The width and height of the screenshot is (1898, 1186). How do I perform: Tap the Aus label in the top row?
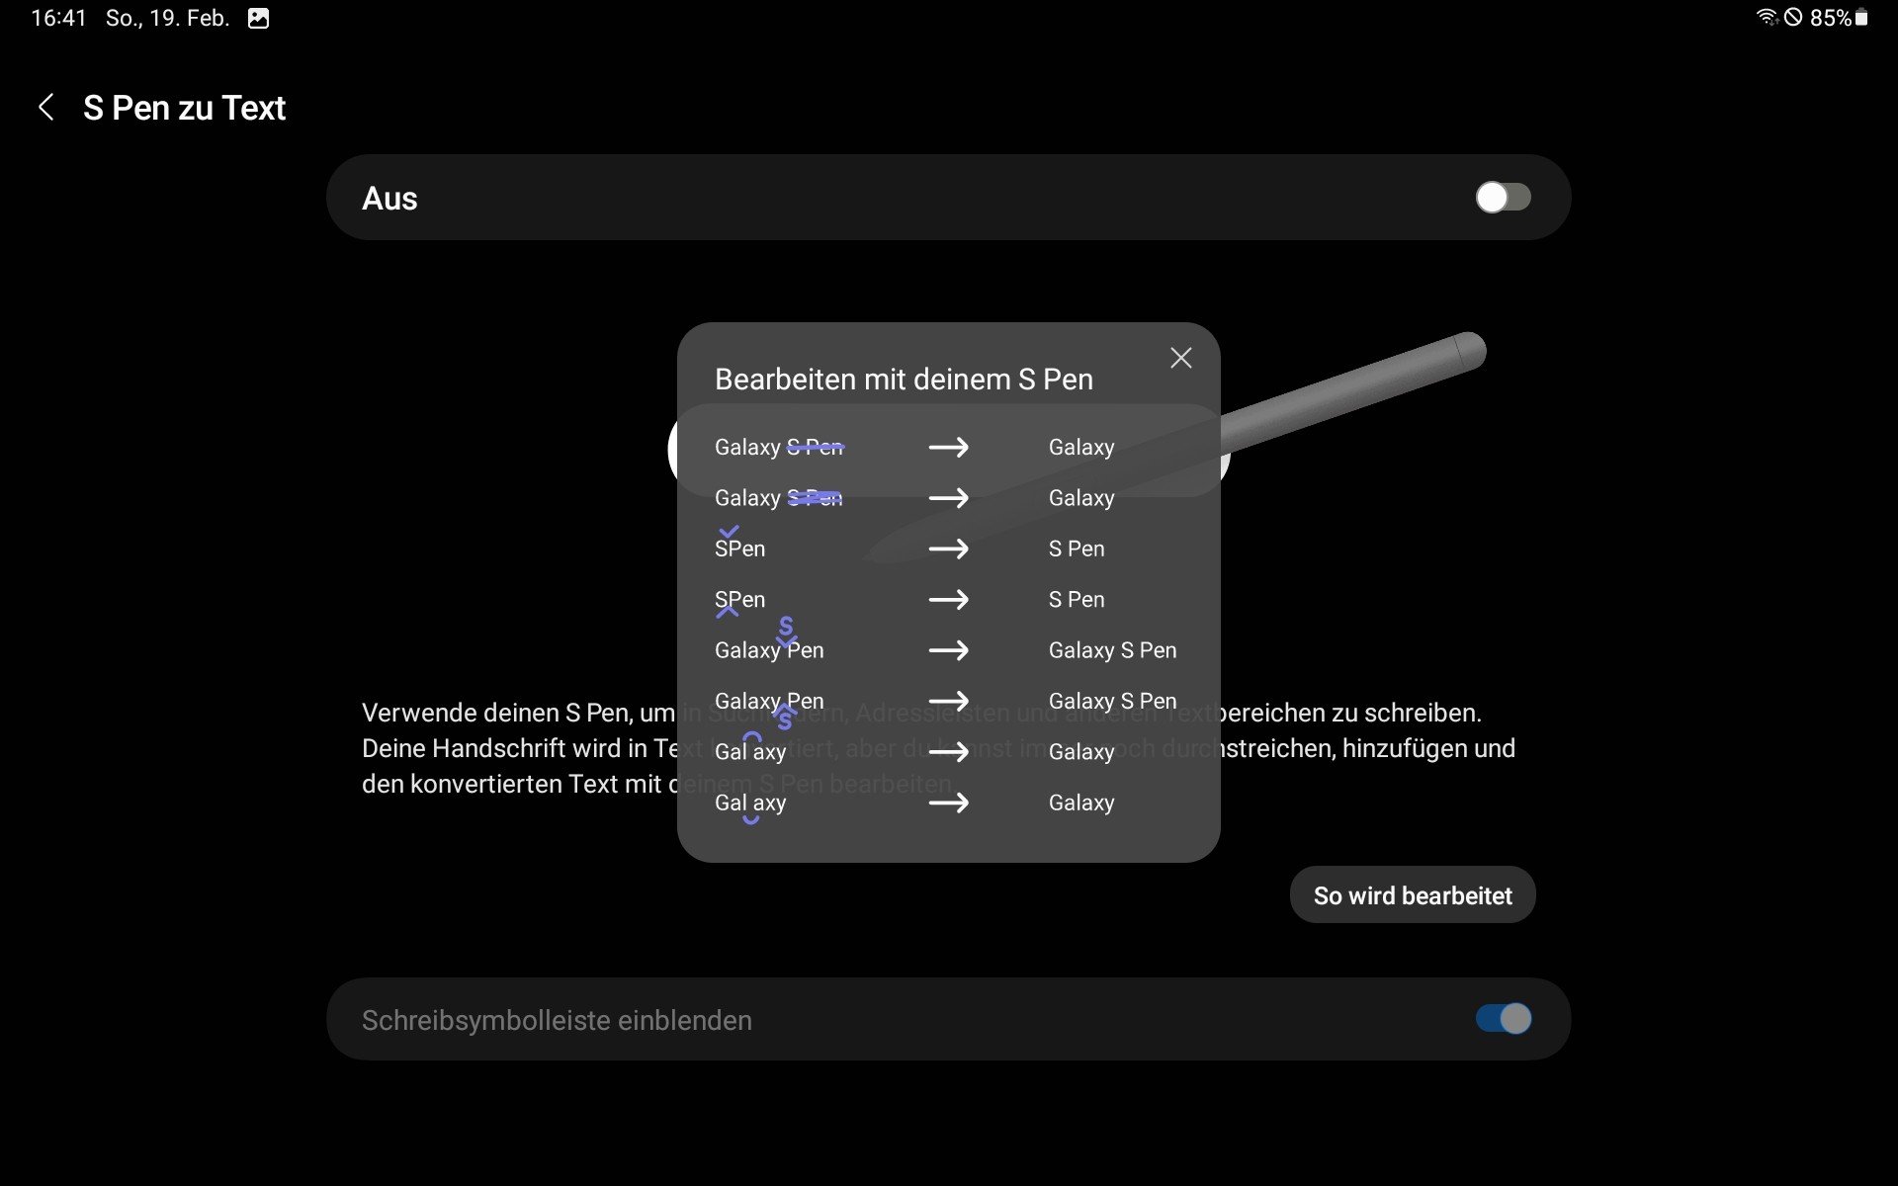[x=389, y=198]
